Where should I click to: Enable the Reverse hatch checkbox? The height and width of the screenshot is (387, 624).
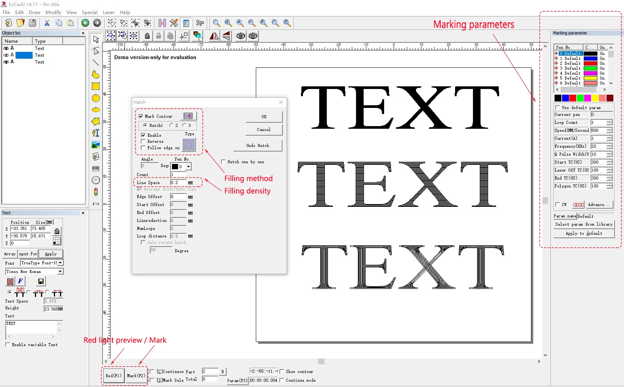pyautogui.click(x=143, y=141)
